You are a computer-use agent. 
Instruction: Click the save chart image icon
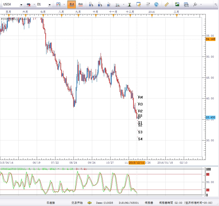(x=177, y=5)
